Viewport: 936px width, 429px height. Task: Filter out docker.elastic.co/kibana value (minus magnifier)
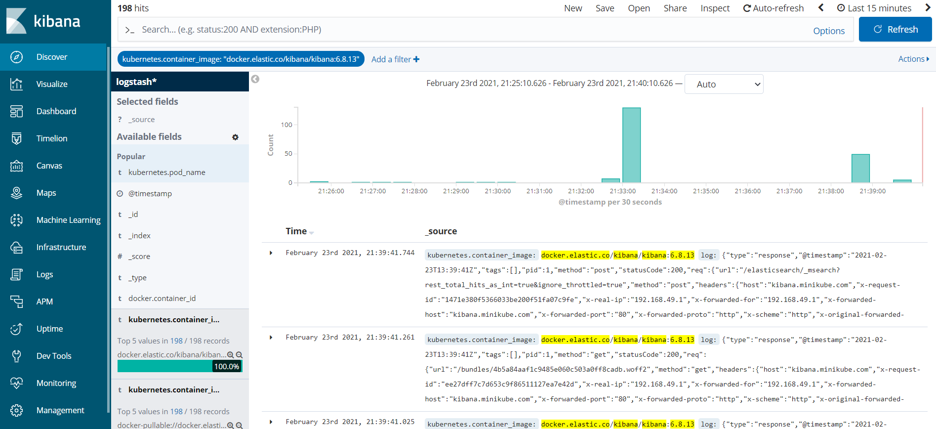tap(239, 355)
